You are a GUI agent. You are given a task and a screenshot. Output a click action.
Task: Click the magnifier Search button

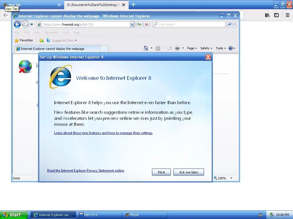tap(229, 24)
